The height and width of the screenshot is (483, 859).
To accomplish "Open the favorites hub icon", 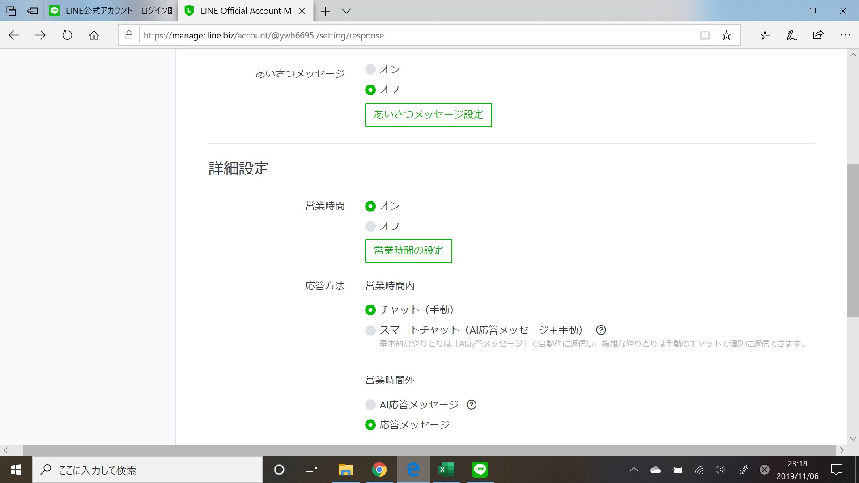I will (x=765, y=35).
